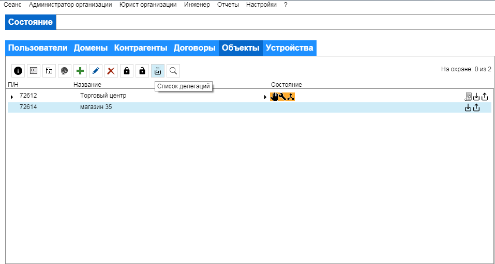Delete object with red X icon
The height and width of the screenshot is (264, 495).
coord(111,71)
